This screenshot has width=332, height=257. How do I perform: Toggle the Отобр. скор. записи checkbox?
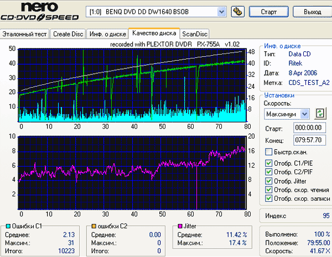coord(268,199)
